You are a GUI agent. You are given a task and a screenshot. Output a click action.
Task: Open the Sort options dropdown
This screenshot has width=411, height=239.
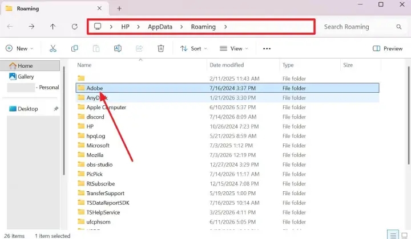pos(194,48)
